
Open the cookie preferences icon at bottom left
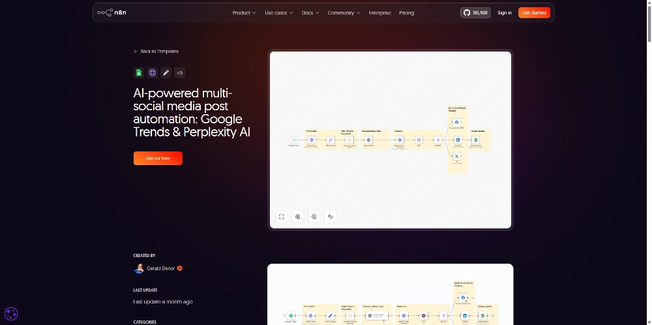click(x=11, y=314)
